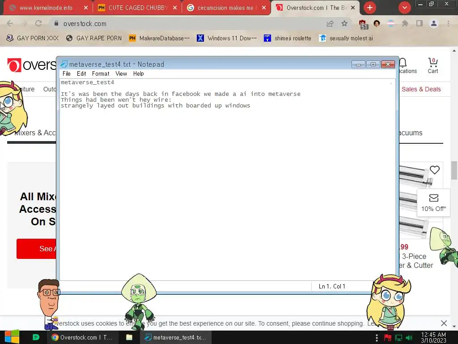Minimize the Notepad window
The width and height of the screenshot is (458, 344).
pos(358,64)
